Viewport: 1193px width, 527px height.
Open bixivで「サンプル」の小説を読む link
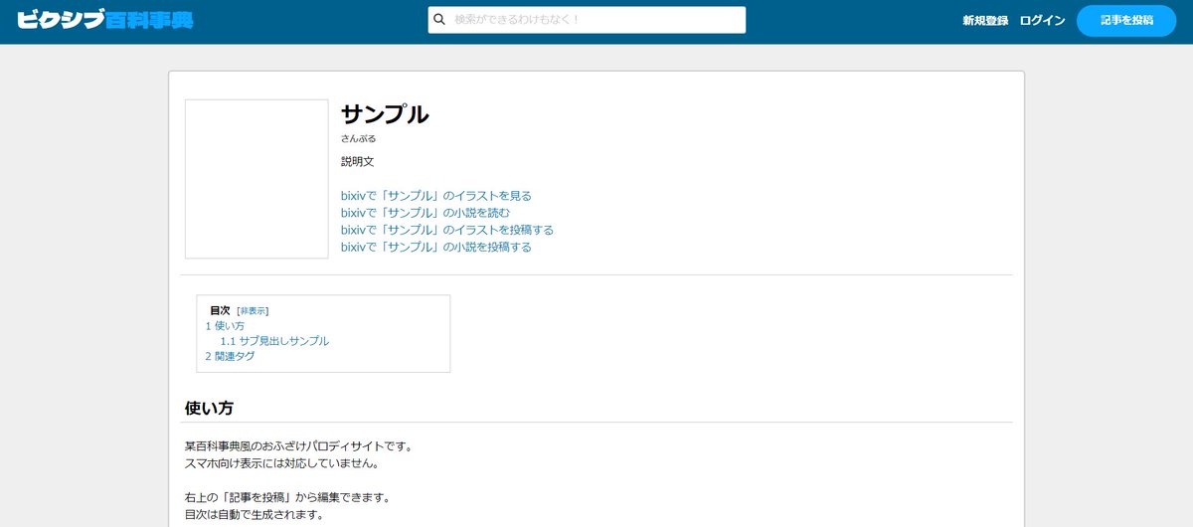click(426, 213)
